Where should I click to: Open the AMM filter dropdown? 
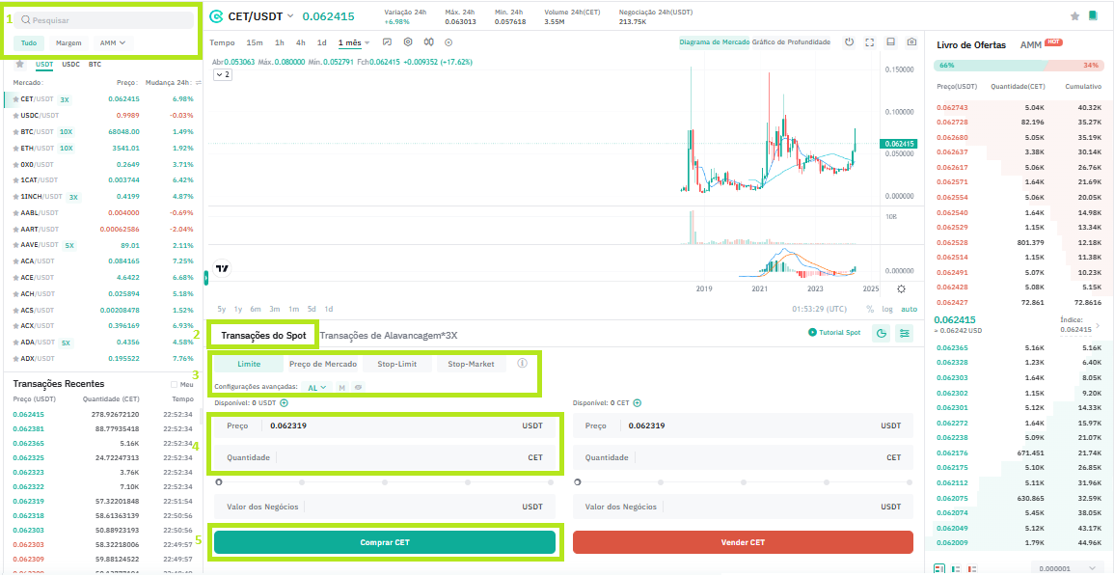(113, 42)
